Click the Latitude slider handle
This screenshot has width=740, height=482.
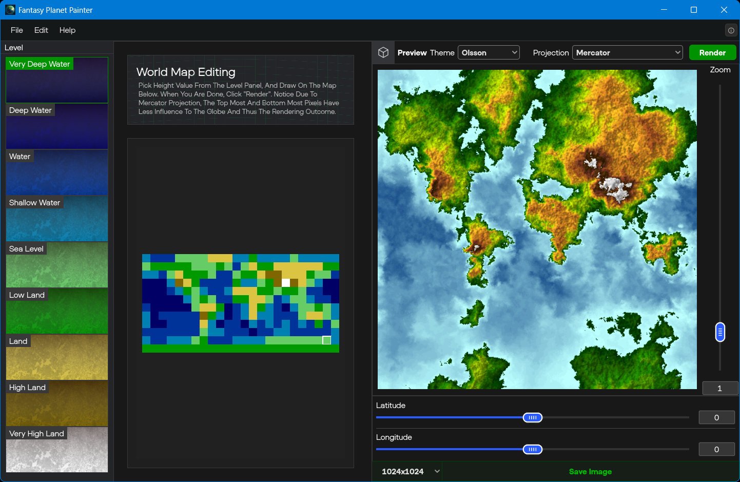point(533,417)
